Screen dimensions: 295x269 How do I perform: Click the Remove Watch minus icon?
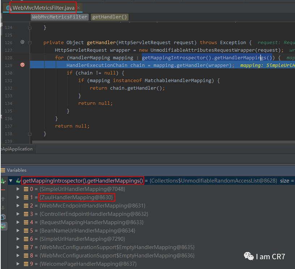pos(3,189)
